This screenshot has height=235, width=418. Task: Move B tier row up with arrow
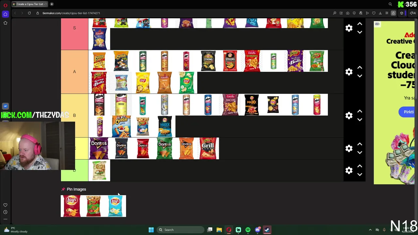point(360,111)
